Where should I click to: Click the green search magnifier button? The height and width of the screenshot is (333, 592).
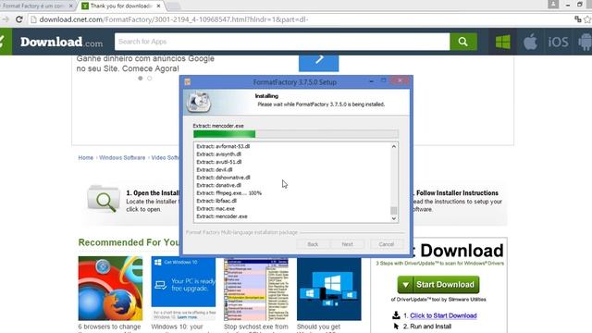click(463, 42)
